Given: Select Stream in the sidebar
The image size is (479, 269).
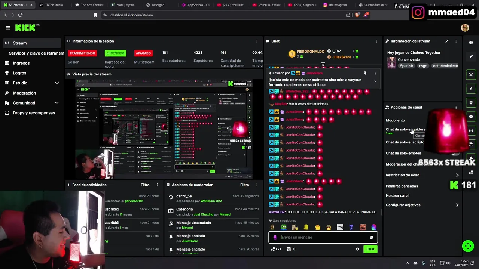Looking at the screenshot, I should click(32, 43).
